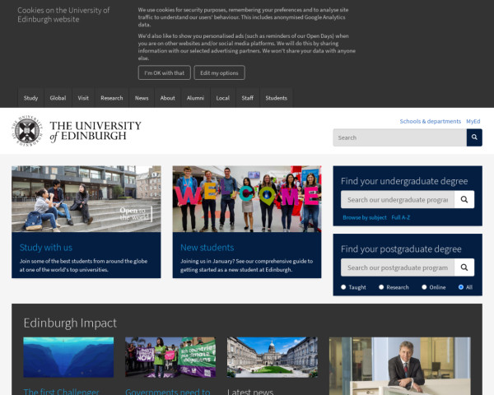Click the University of Edinburgh crest logo
Viewport: 494px width, 395px height.
click(x=27, y=132)
